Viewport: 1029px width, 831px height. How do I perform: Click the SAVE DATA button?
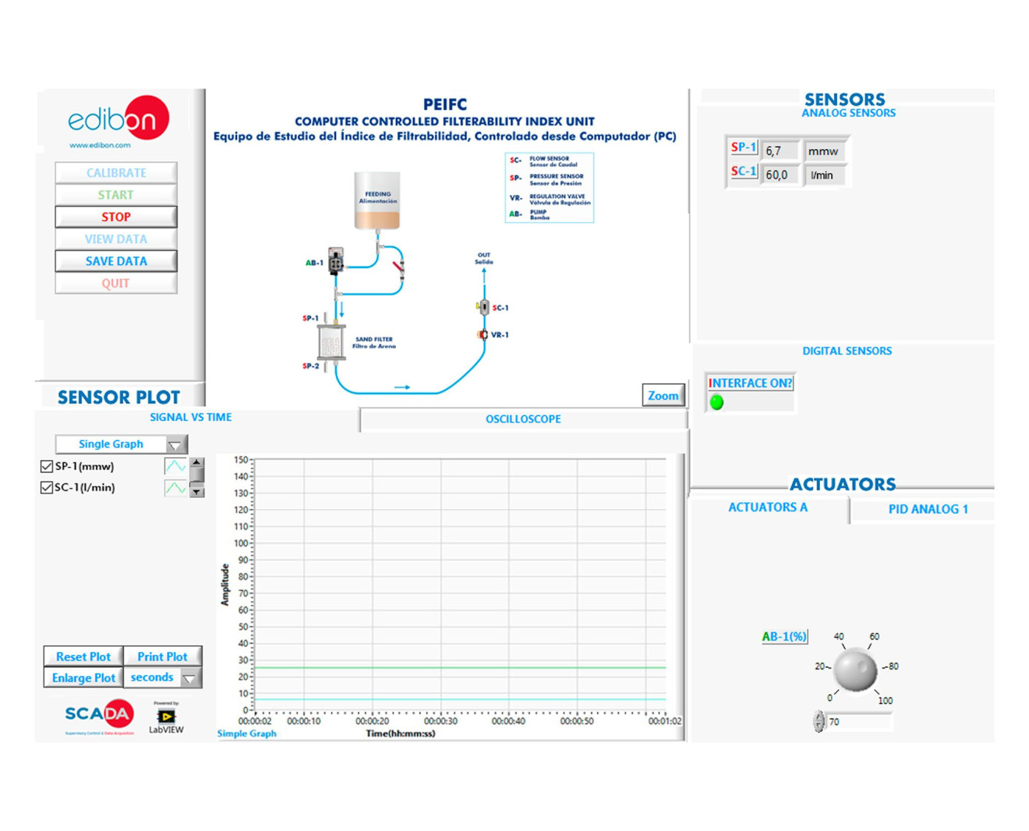tap(116, 261)
